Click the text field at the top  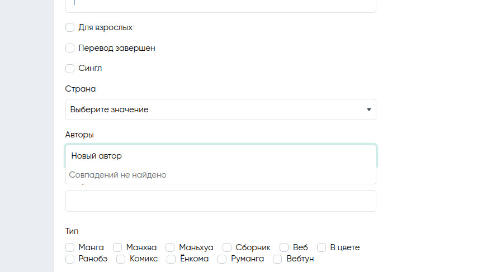click(x=220, y=4)
